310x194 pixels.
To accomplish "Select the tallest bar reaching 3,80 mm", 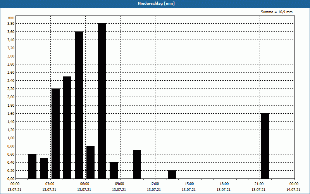I will tap(102, 101).
